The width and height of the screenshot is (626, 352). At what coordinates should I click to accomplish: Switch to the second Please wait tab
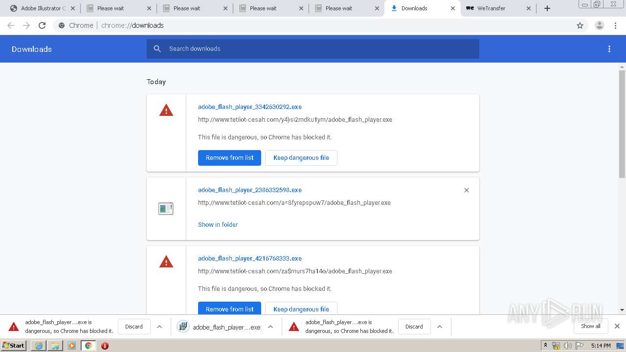pos(195,8)
